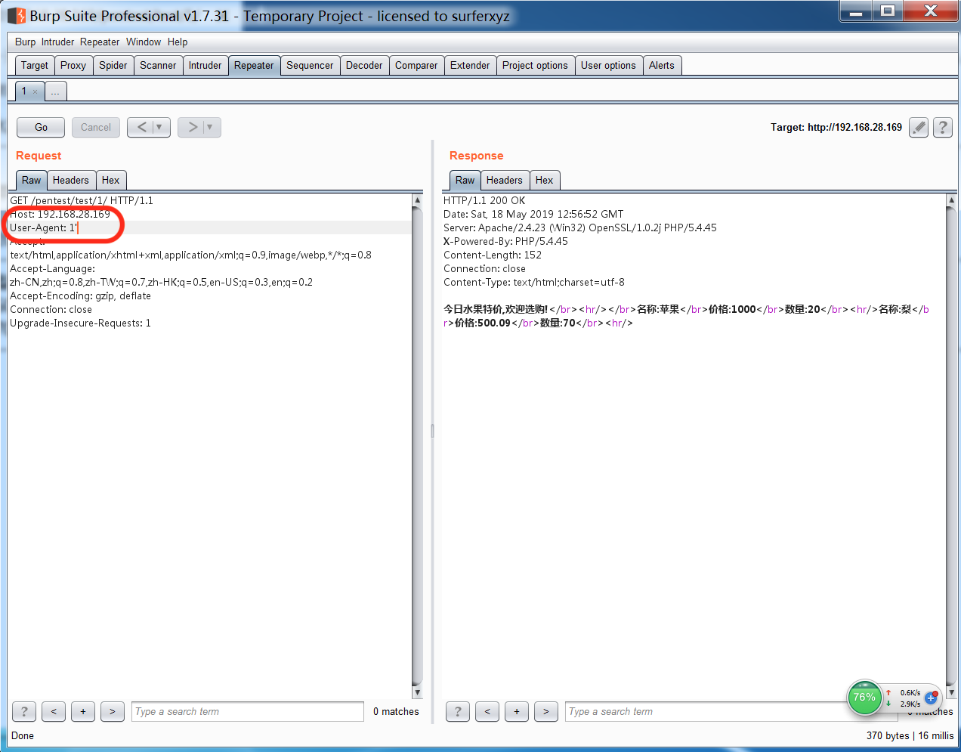Open the Project options tab
The width and height of the screenshot is (961, 752).
pyautogui.click(x=535, y=66)
